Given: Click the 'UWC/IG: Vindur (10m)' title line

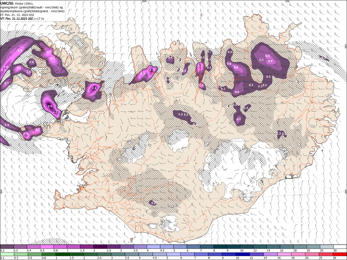Looking at the screenshot, I should click(16, 3).
